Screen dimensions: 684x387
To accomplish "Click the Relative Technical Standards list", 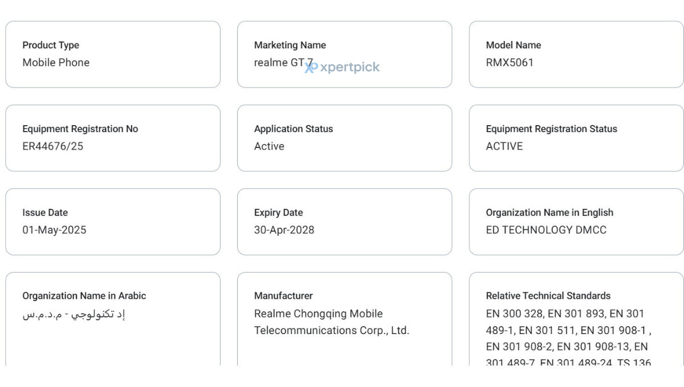I will coord(568,338).
